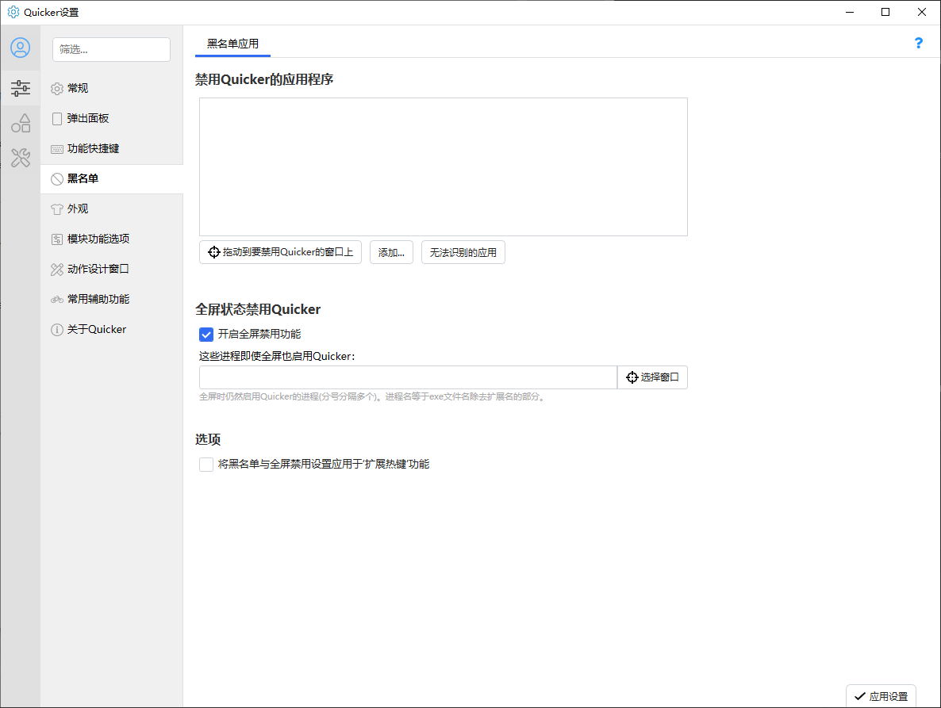Open 模块功能选项 settings
This screenshot has width=941, height=708.
(x=112, y=239)
